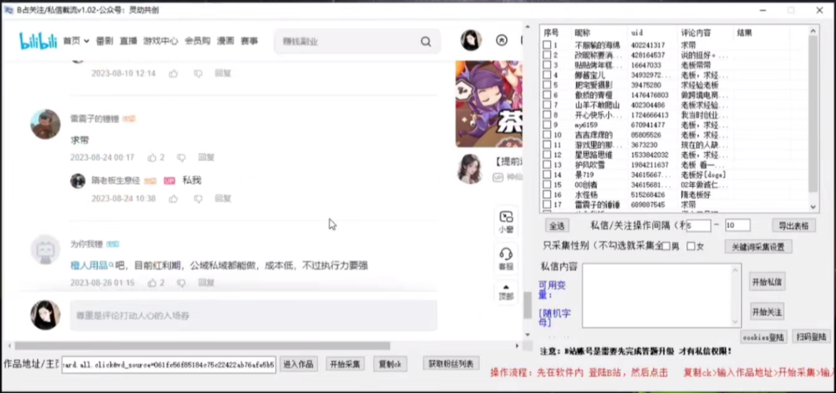Image resolution: width=836 pixels, height=393 pixels.
Task: Check the row 1 checkbox in list
Action: [x=547, y=45]
